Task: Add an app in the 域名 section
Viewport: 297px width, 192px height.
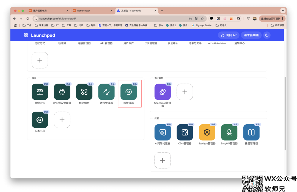Action: click(x=62, y=120)
